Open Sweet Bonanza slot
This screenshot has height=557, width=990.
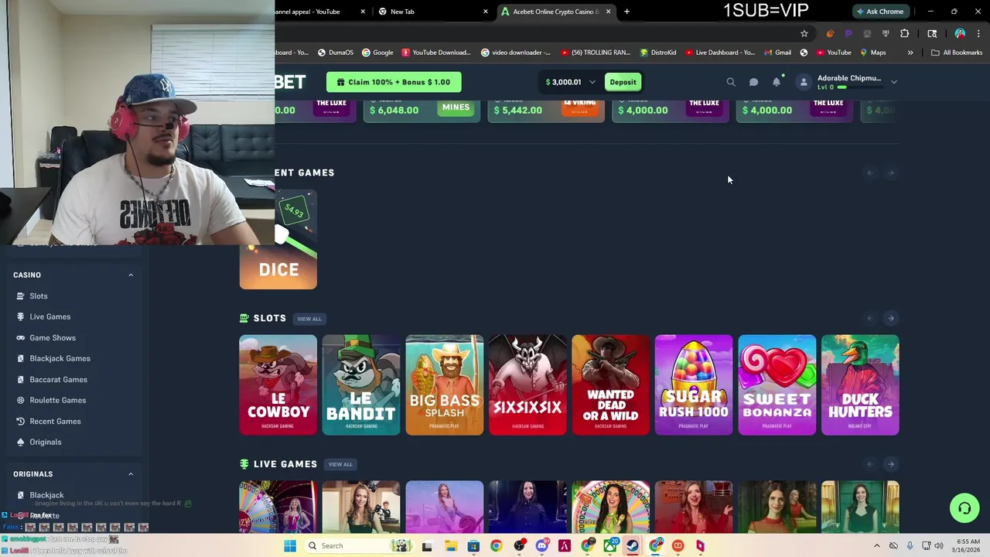777,384
